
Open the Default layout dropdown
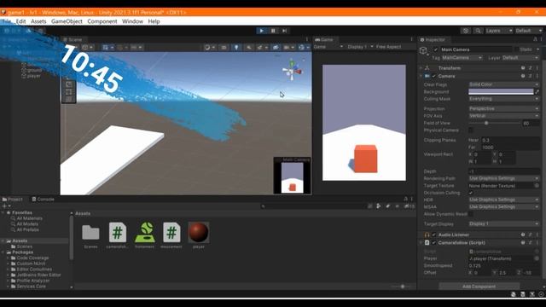[528, 31]
